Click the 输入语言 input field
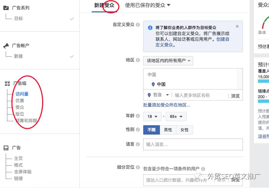269x188 pixels. tap(193, 144)
